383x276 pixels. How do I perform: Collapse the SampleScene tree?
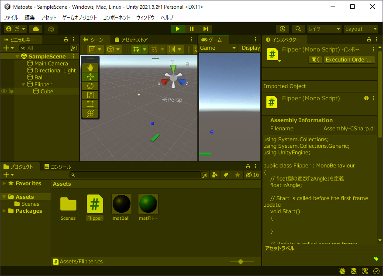point(17,57)
